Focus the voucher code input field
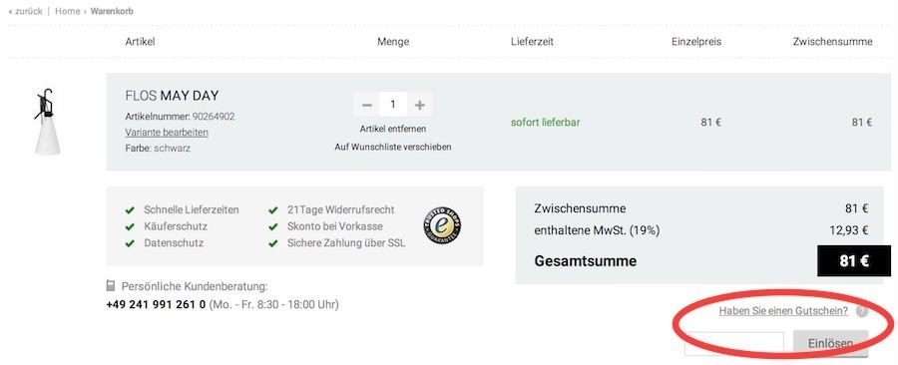Viewport: 898px width, 365px height. tap(734, 344)
